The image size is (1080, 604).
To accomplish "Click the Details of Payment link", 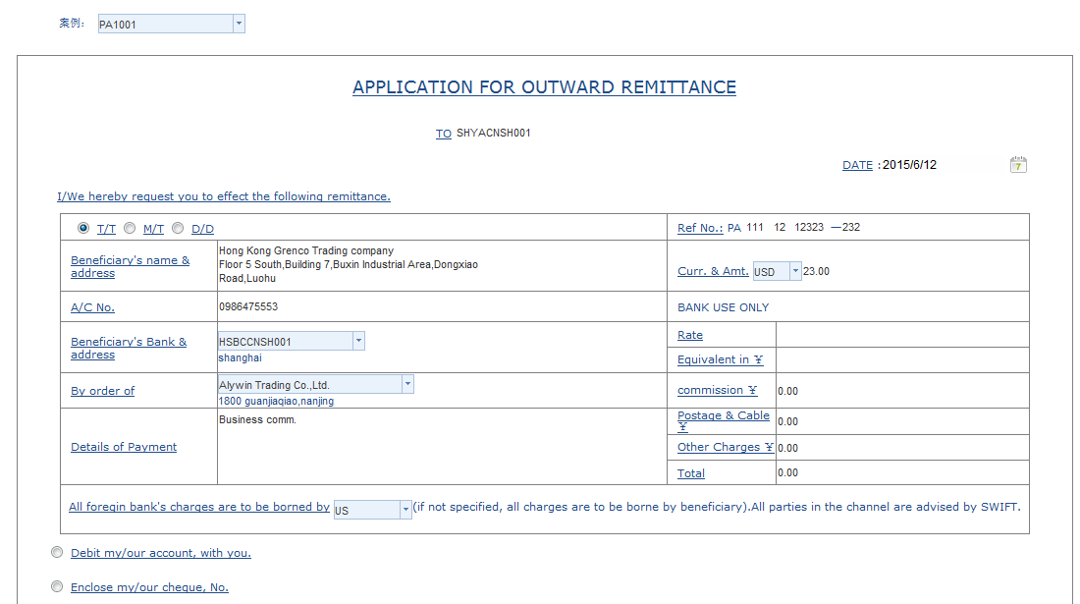I will [x=124, y=447].
